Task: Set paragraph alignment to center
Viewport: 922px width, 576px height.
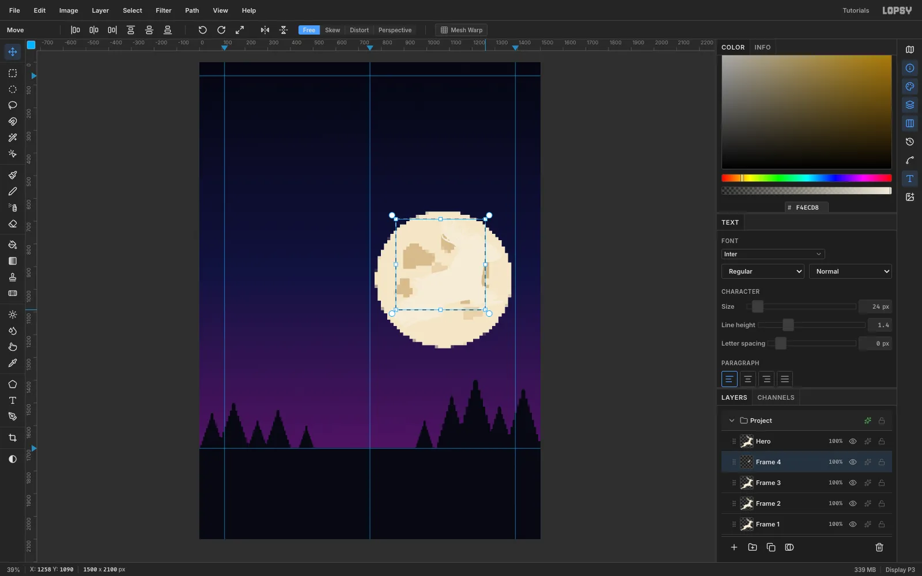Action: (x=748, y=379)
